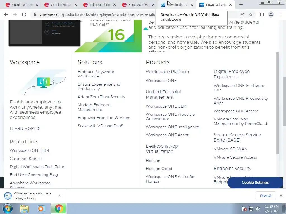Open VMware SaaS App Management link
Image resolution: width=286 pixels, height=214 pixels.
click(x=240, y=121)
